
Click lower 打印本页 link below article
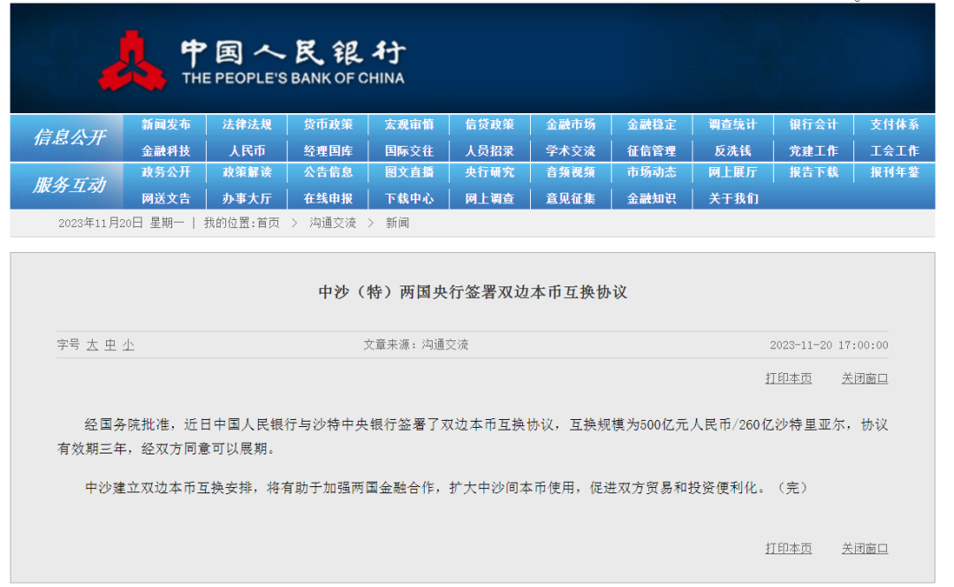tap(789, 549)
